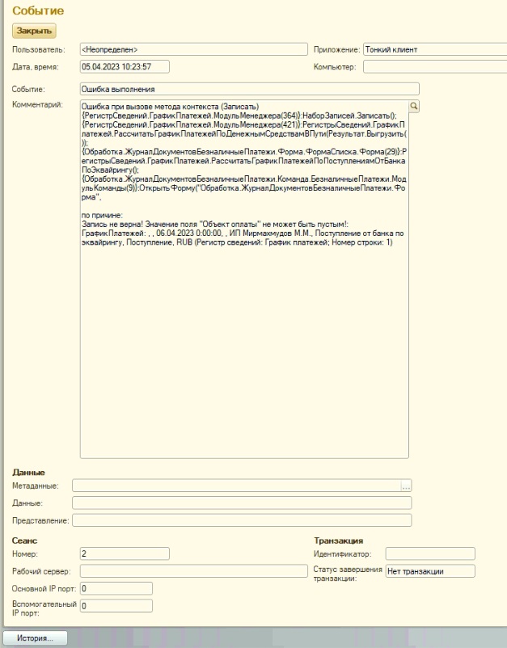Select the Статус завершения транзакции field
Screen dimensions: 507x648
429,571
